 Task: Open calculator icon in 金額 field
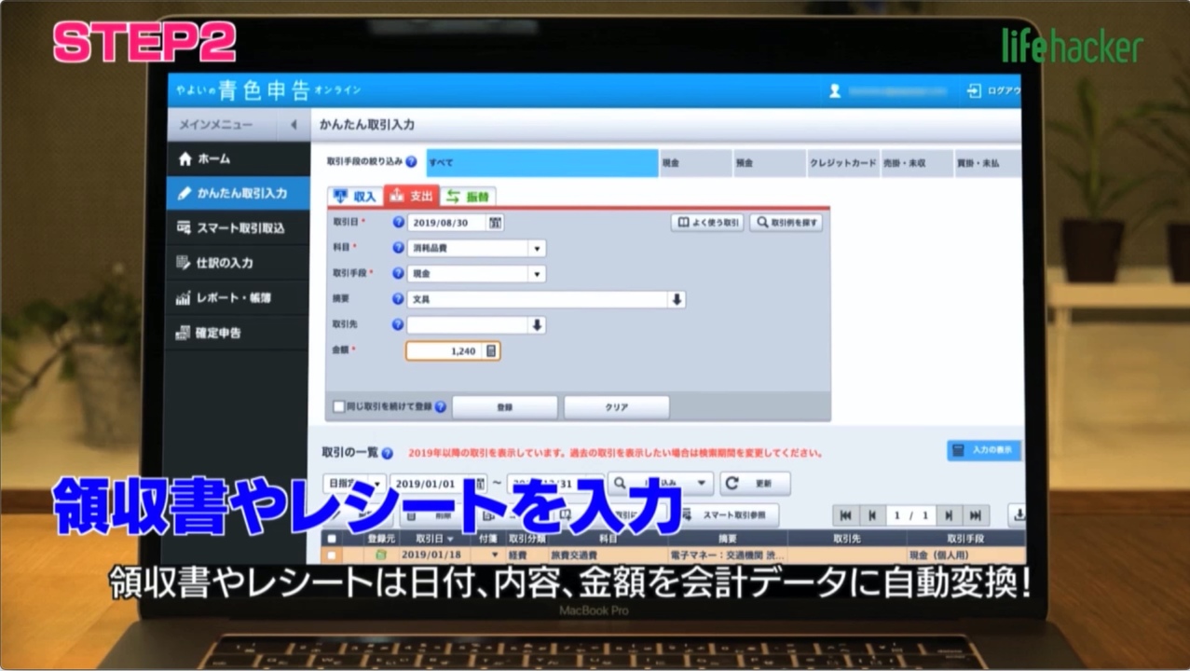coord(491,351)
